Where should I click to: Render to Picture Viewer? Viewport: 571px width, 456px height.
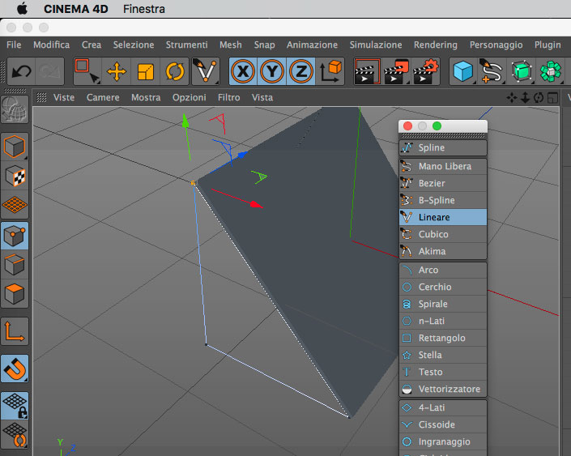[x=396, y=71]
